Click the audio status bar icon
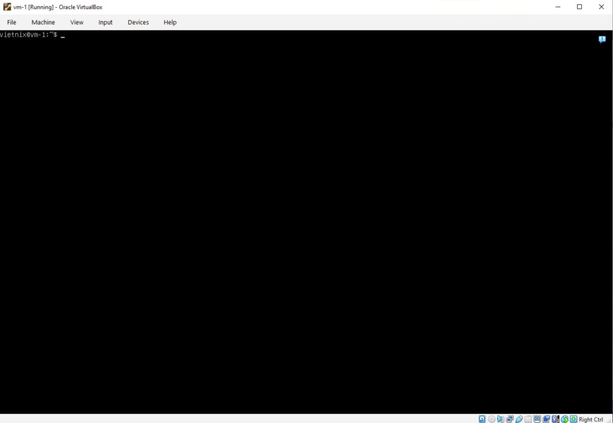This screenshot has height=423, width=613. (500, 419)
